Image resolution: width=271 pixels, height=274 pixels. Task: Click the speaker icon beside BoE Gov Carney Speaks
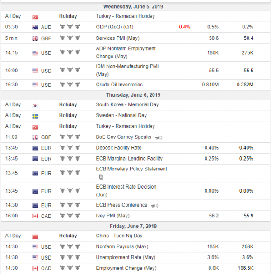pos(159,138)
